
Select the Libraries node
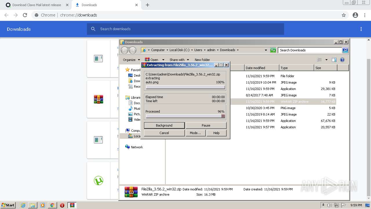click(x=133, y=98)
